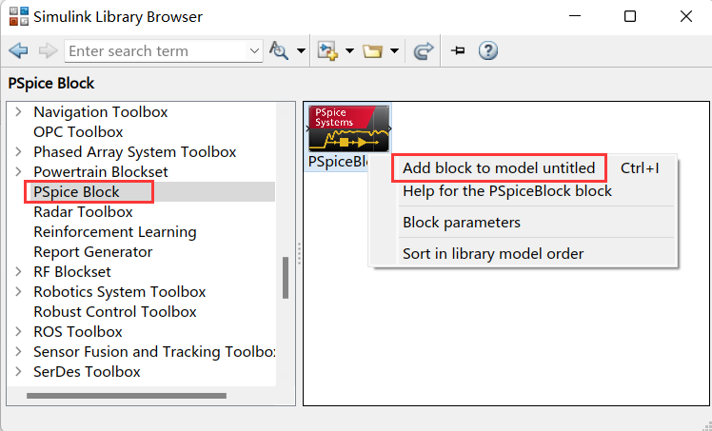Maximize the Simulink Library Browser window
This screenshot has height=431, width=712.
pos(630,16)
